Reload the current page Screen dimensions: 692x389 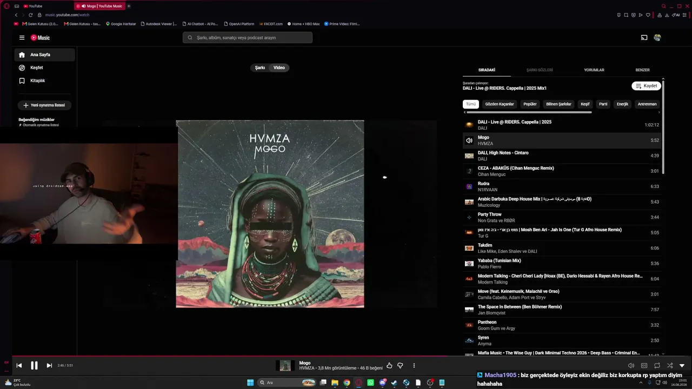click(x=30, y=15)
